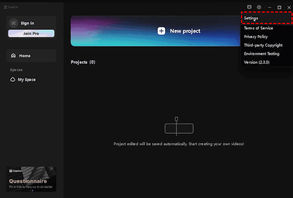Launch Environment Testing from the menu
The height and width of the screenshot is (198, 293).
262,54
